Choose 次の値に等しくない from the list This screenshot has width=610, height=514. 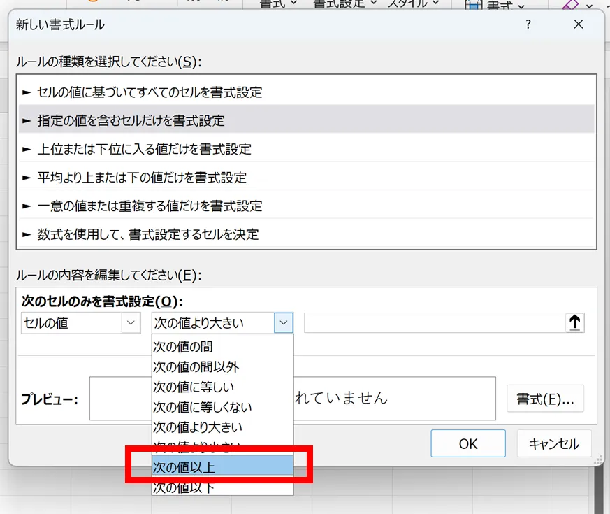click(x=203, y=406)
